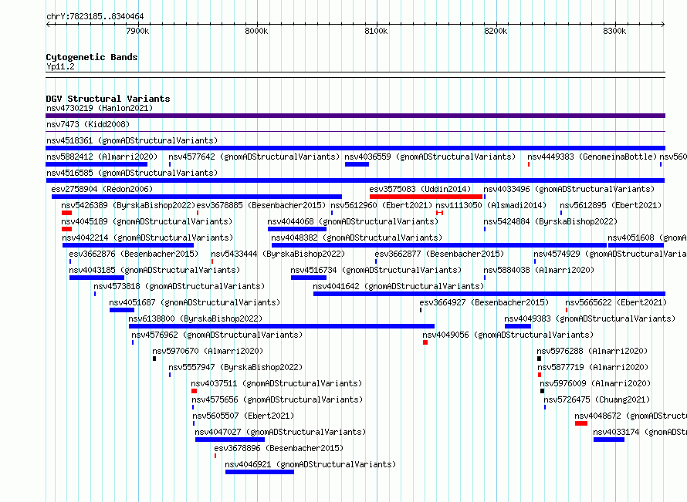The image size is (687, 502).
Task: Click nsv5612960 (Ebert2021) variant label
Action: pos(381,205)
